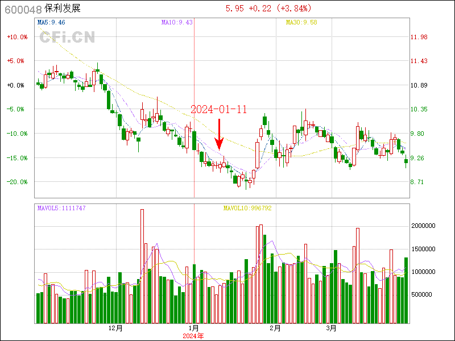Click the red down arrow marking 2024-01-11
Viewport: 455px width, 341px height.
click(x=219, y=135)
